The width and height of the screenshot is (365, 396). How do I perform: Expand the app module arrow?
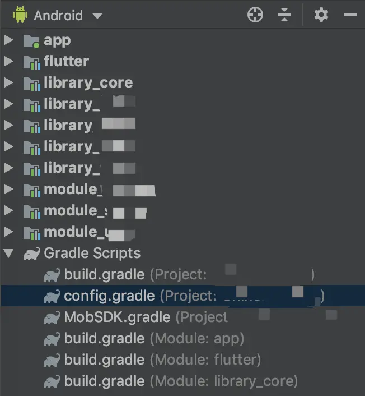8,40
